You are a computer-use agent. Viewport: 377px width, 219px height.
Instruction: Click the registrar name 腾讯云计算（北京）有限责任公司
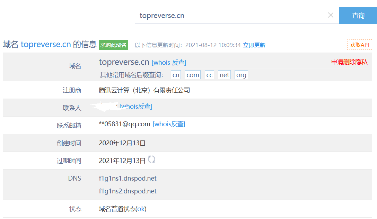144,90
